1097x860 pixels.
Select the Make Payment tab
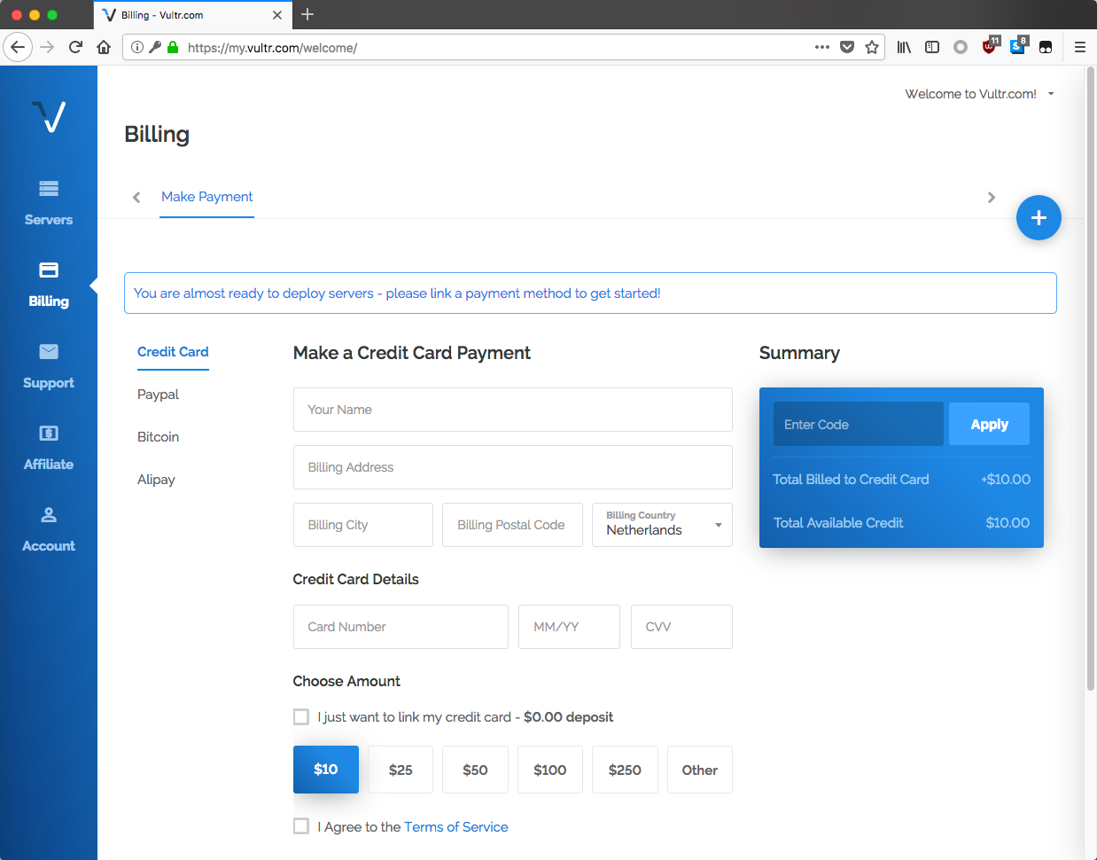pyautogui.click(x=206, y=197)
